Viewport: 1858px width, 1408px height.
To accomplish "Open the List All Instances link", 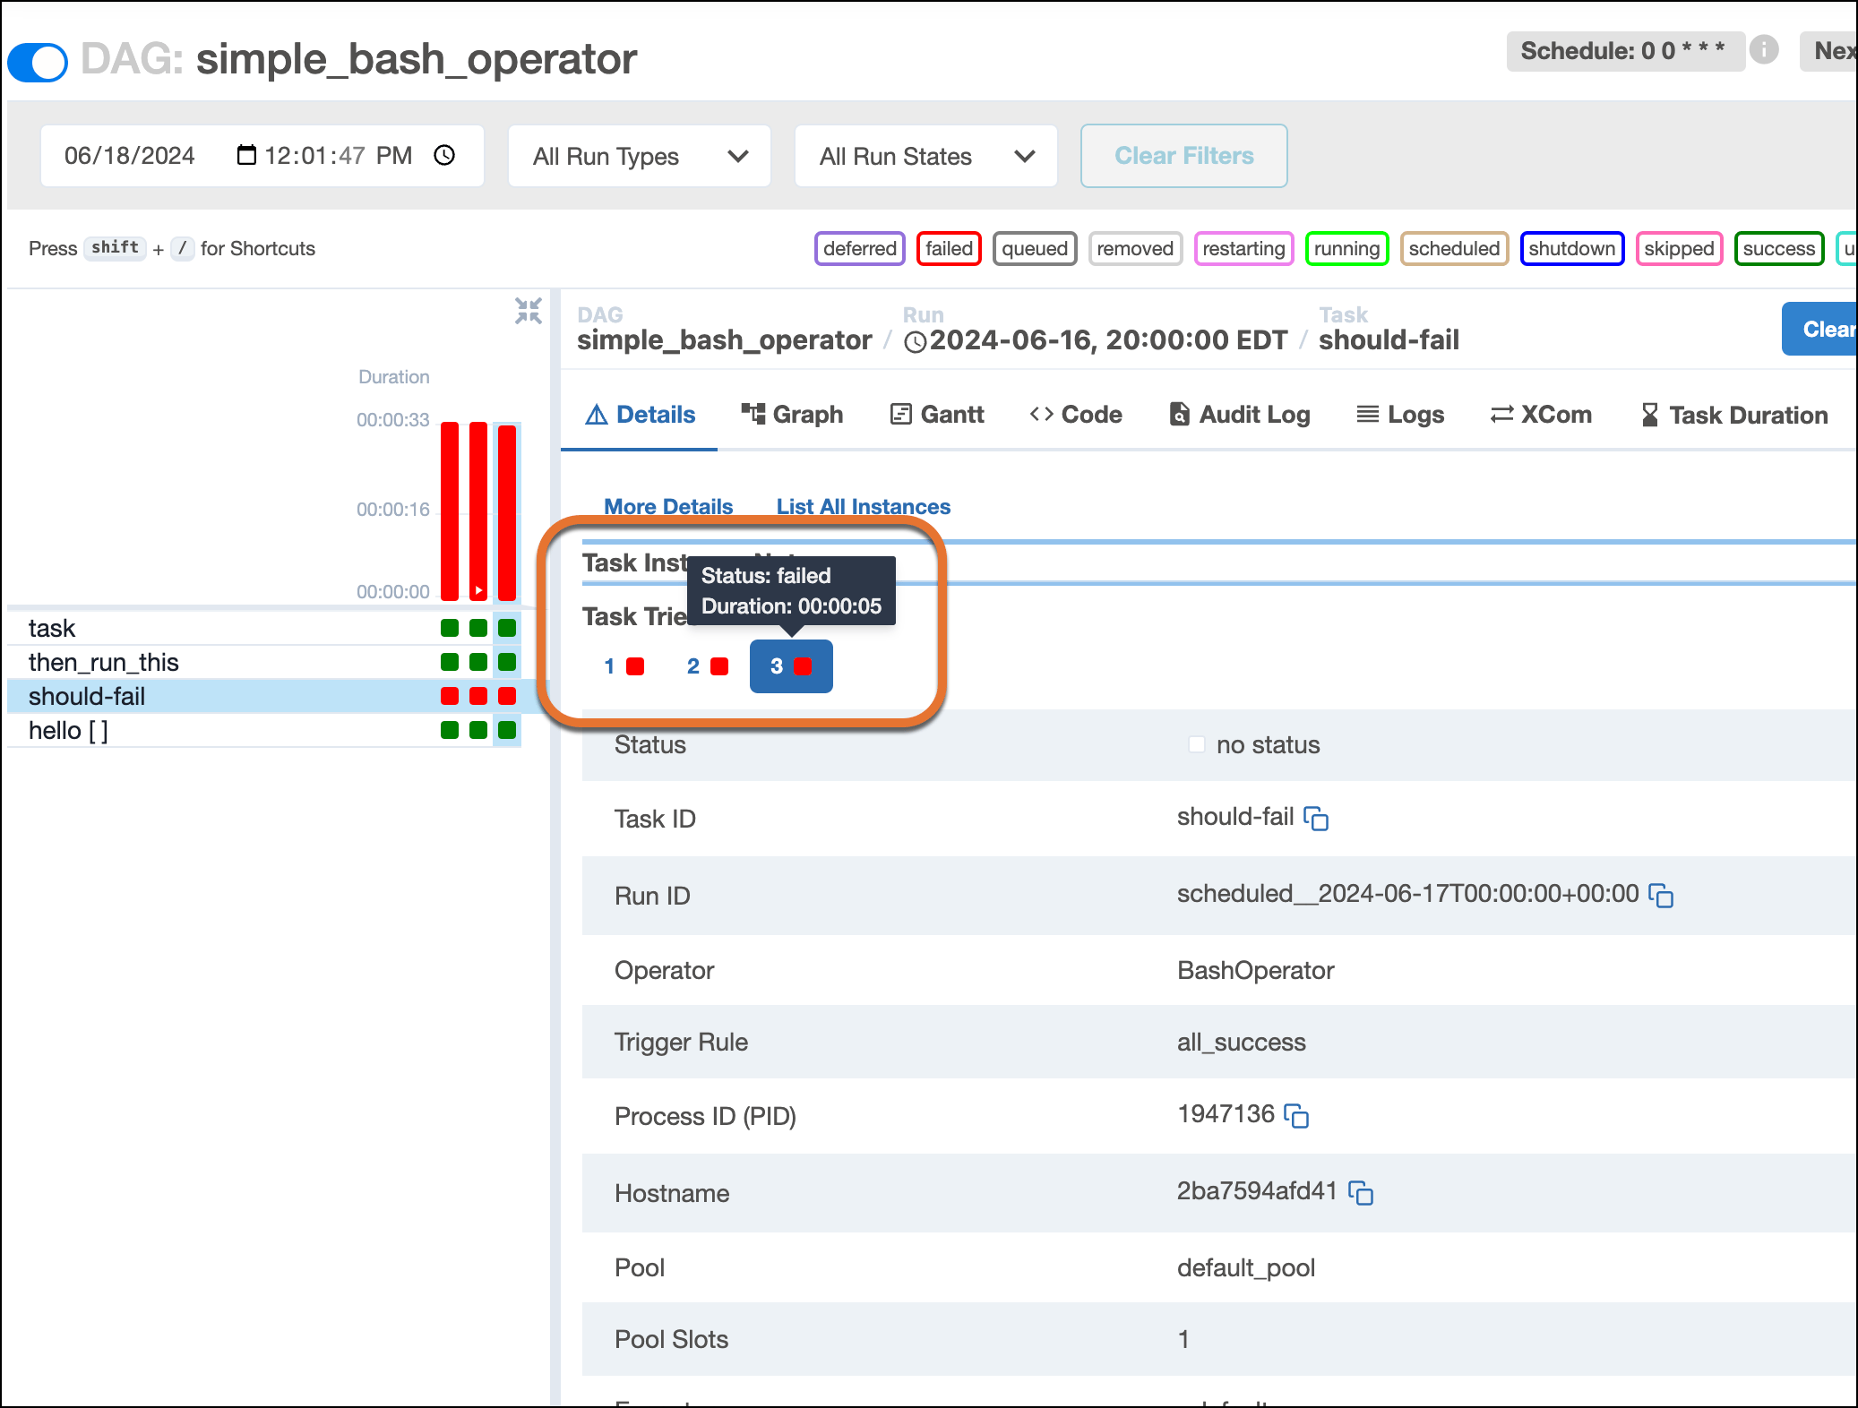I will pyautogui.click(x=863, y=506).
